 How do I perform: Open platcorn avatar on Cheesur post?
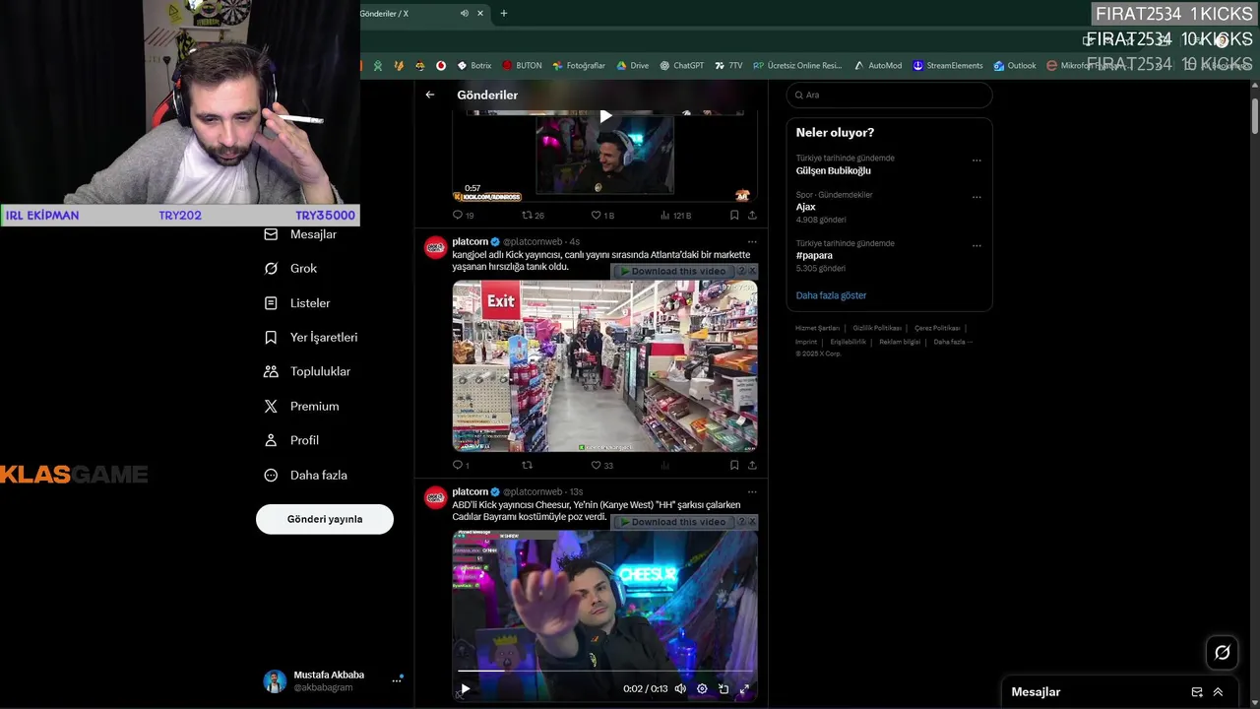pyautogui.click(x=435, y=497)
